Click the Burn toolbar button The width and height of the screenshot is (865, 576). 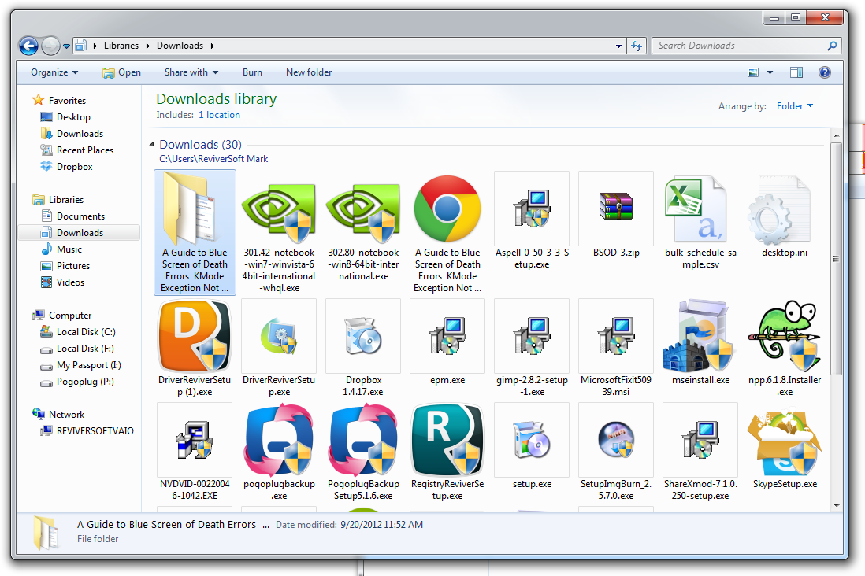click(x=252, y=72)
